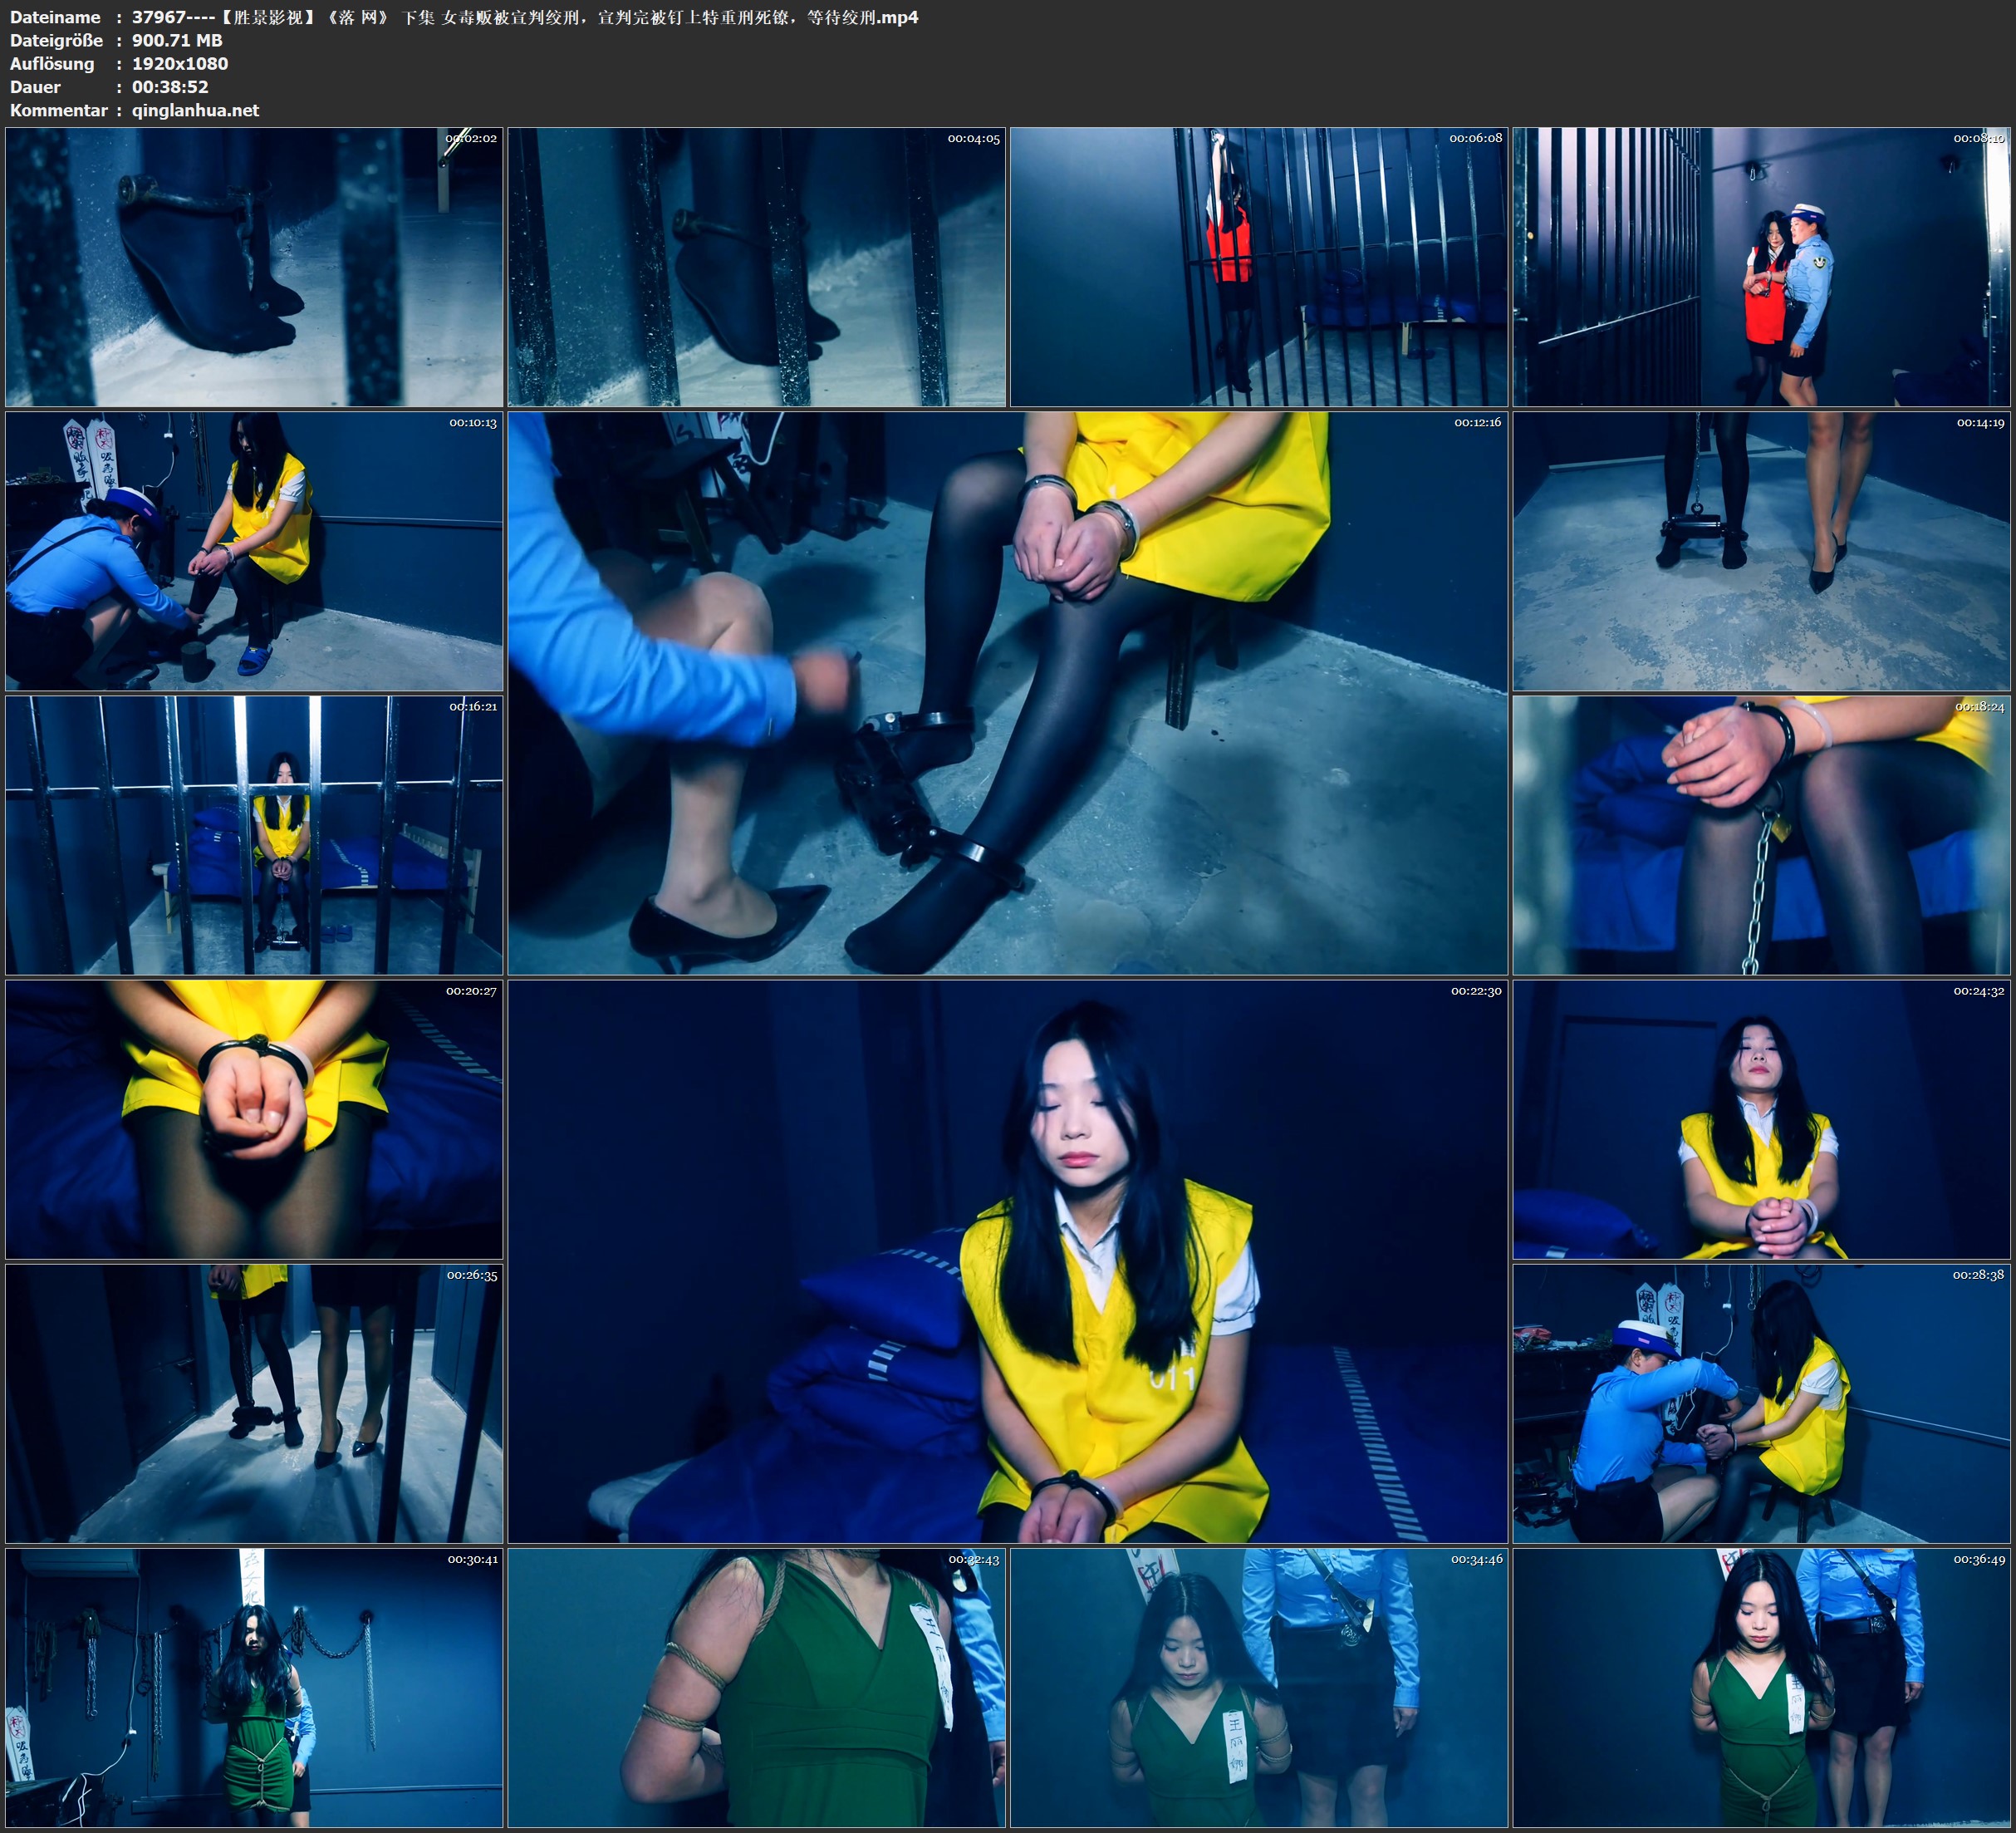Viewport: 2016px width, 1833px height.
Task: Open the large thumbnail at 00:12:16
Action: 1007,693
